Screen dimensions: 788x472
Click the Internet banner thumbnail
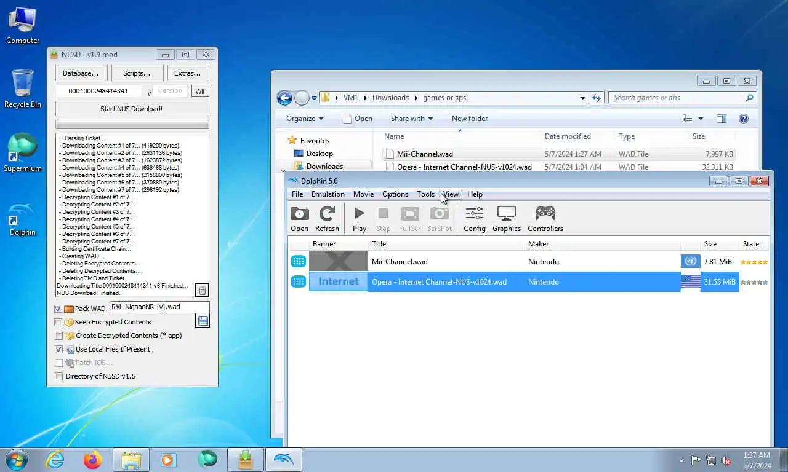pos(339,281)
